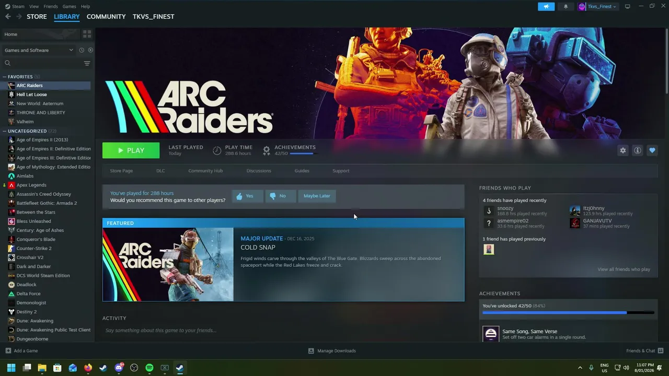Open the Guides link
Viewport: 669px width, 376px height.
click(302, 171)
